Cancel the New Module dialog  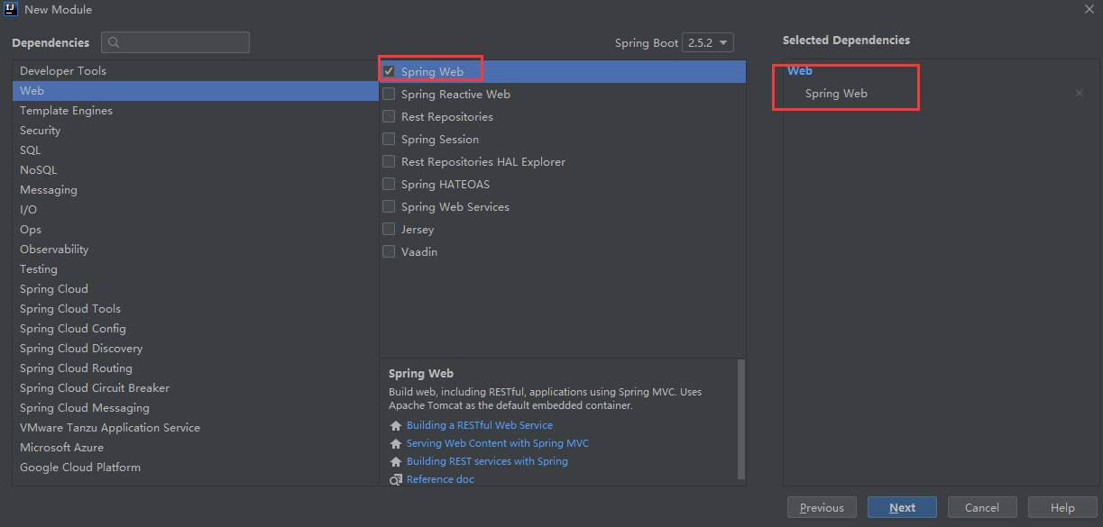(x=982, y=507)
